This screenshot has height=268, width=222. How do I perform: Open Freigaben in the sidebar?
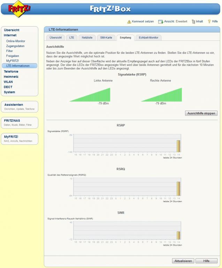pyautogui.click(x=13, y=56)
